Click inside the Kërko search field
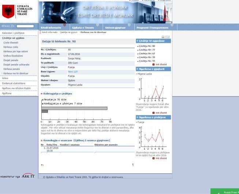 tap(27, 26)
